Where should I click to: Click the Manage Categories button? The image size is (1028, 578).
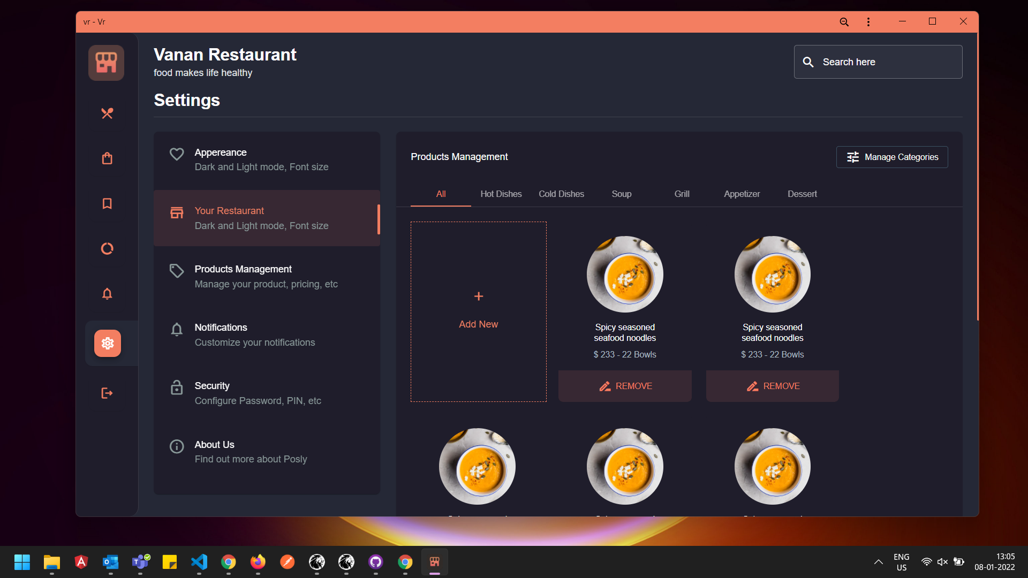[x=892, y=157]
